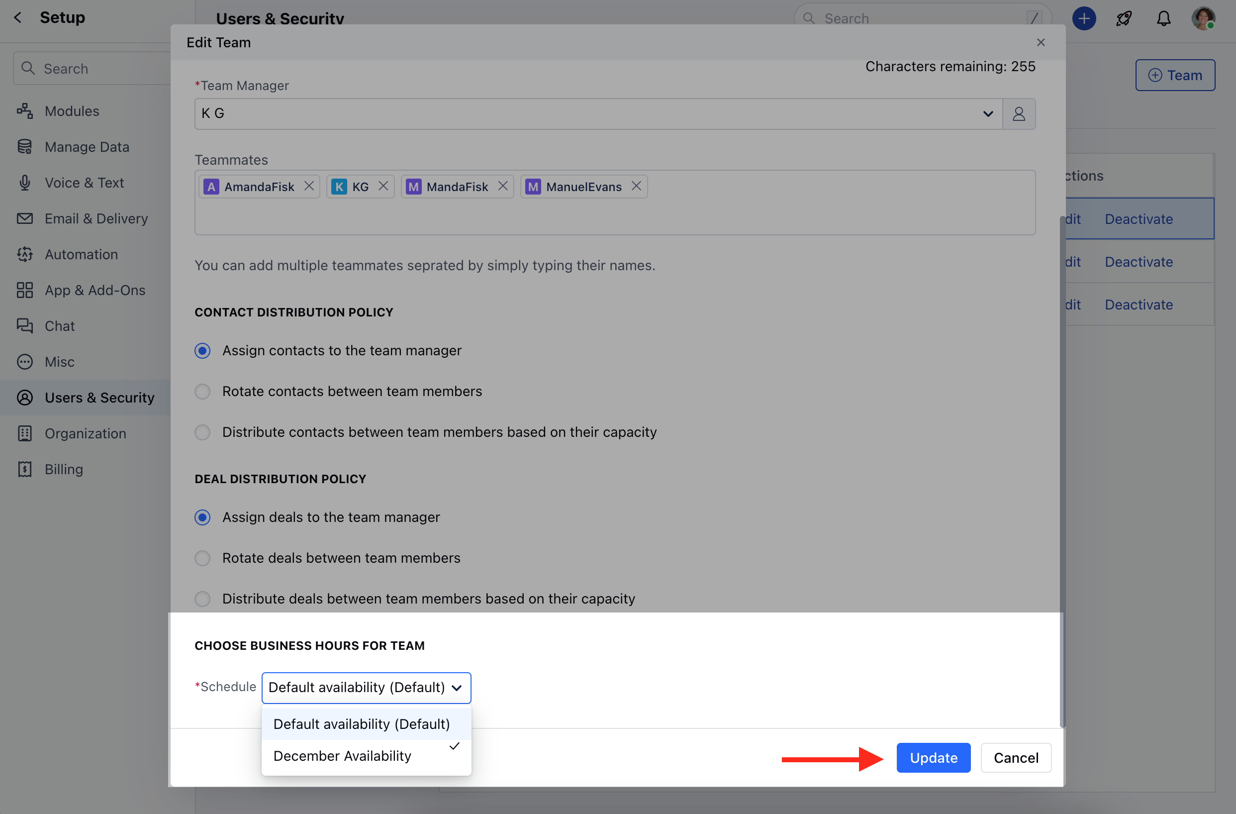Open the App & Add-Ons grid icon
The height and width of the screenshot is (814, 1236).
pos(24,290)
